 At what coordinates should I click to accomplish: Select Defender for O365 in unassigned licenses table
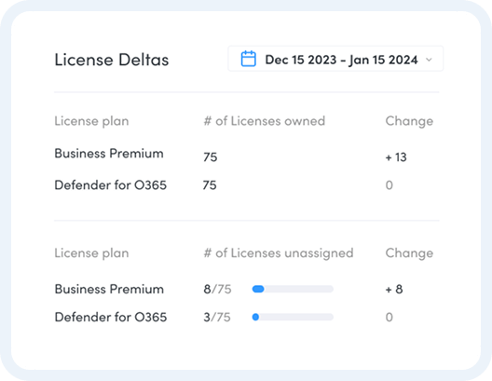click(x=111, y=317)
